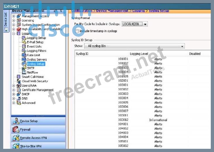The image size is (214, 152).
Task: Click the Logging Filters icon
Action: coord(24,51)
